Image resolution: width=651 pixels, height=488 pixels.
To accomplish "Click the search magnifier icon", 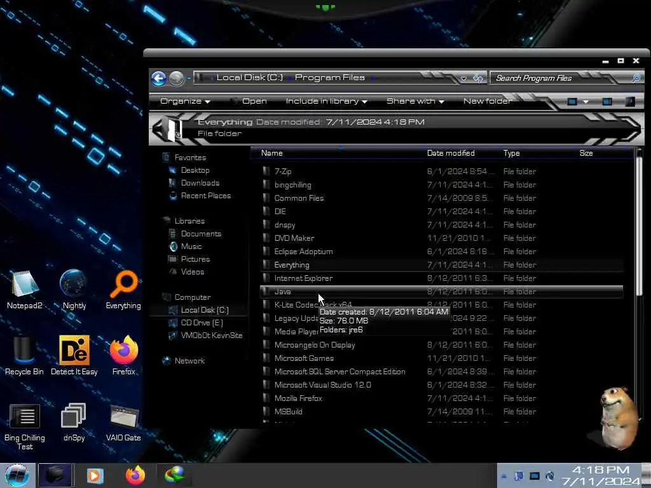I will (636, 78).
